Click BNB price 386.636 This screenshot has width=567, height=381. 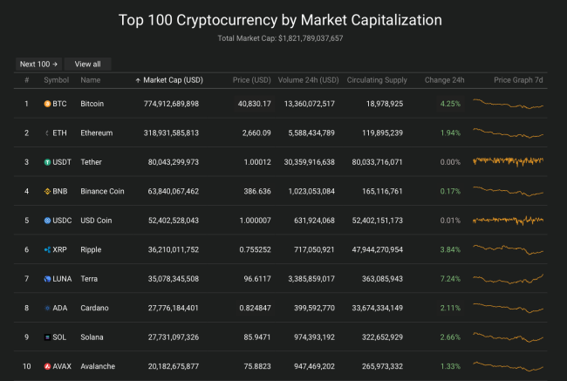coord(257,191)
